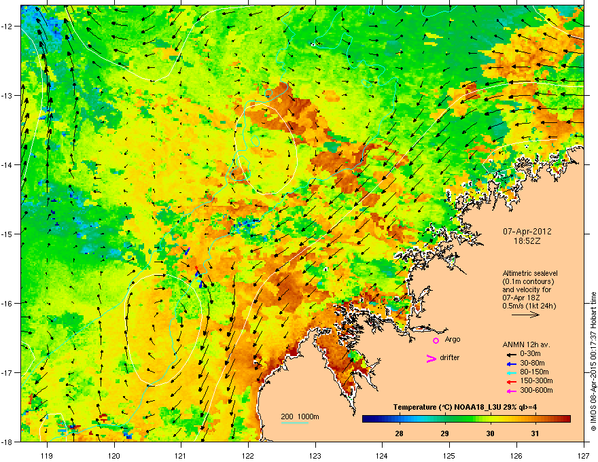Click the '18:52Z' time label
Screen dimensions: 598x462
pos(527,241)
